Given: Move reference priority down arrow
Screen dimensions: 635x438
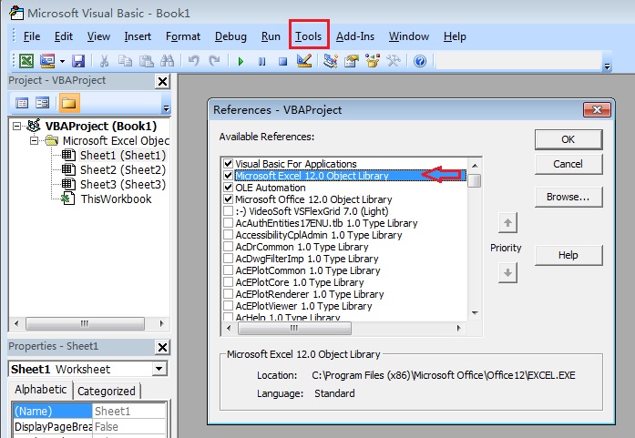Looking at the screenshot, I should click(507, 273).
